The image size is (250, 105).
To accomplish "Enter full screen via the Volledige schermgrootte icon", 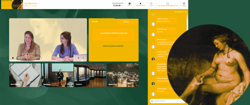I will (x=167, y=3).
